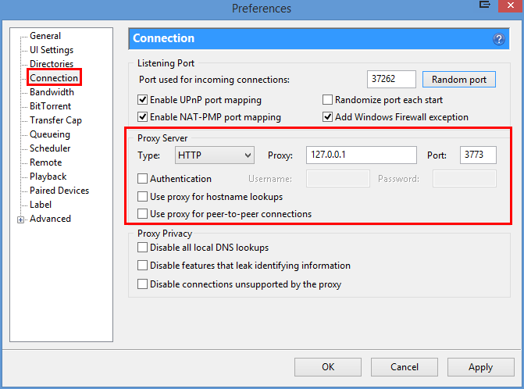524x389 pixels.
Task: Close the Preferences dialog with X
Action: [x=510, y=5]
